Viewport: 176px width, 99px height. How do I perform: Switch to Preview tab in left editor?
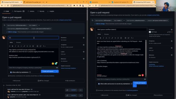(x=18, y=43)
